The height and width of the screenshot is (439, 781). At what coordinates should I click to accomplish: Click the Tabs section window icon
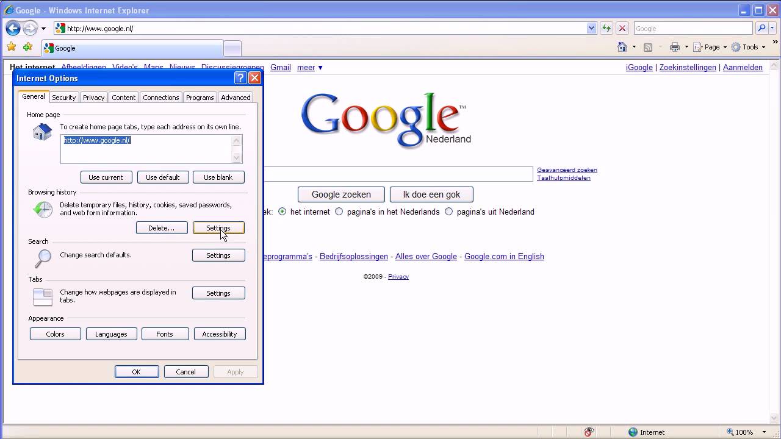pos(43,297)
